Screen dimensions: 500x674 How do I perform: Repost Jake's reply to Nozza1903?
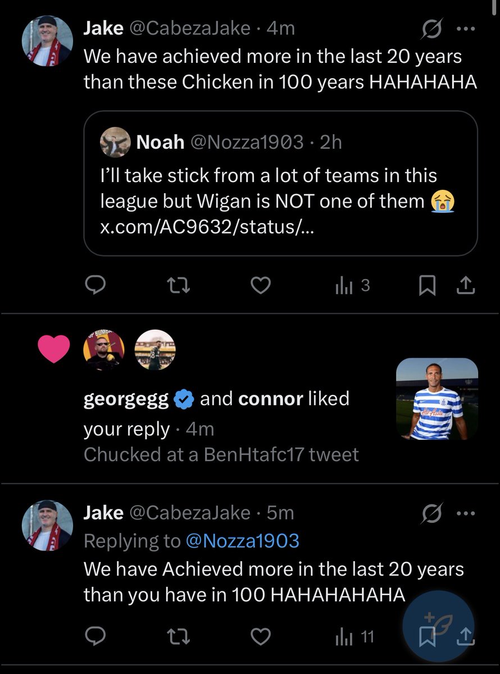click(x=179, y=636)
